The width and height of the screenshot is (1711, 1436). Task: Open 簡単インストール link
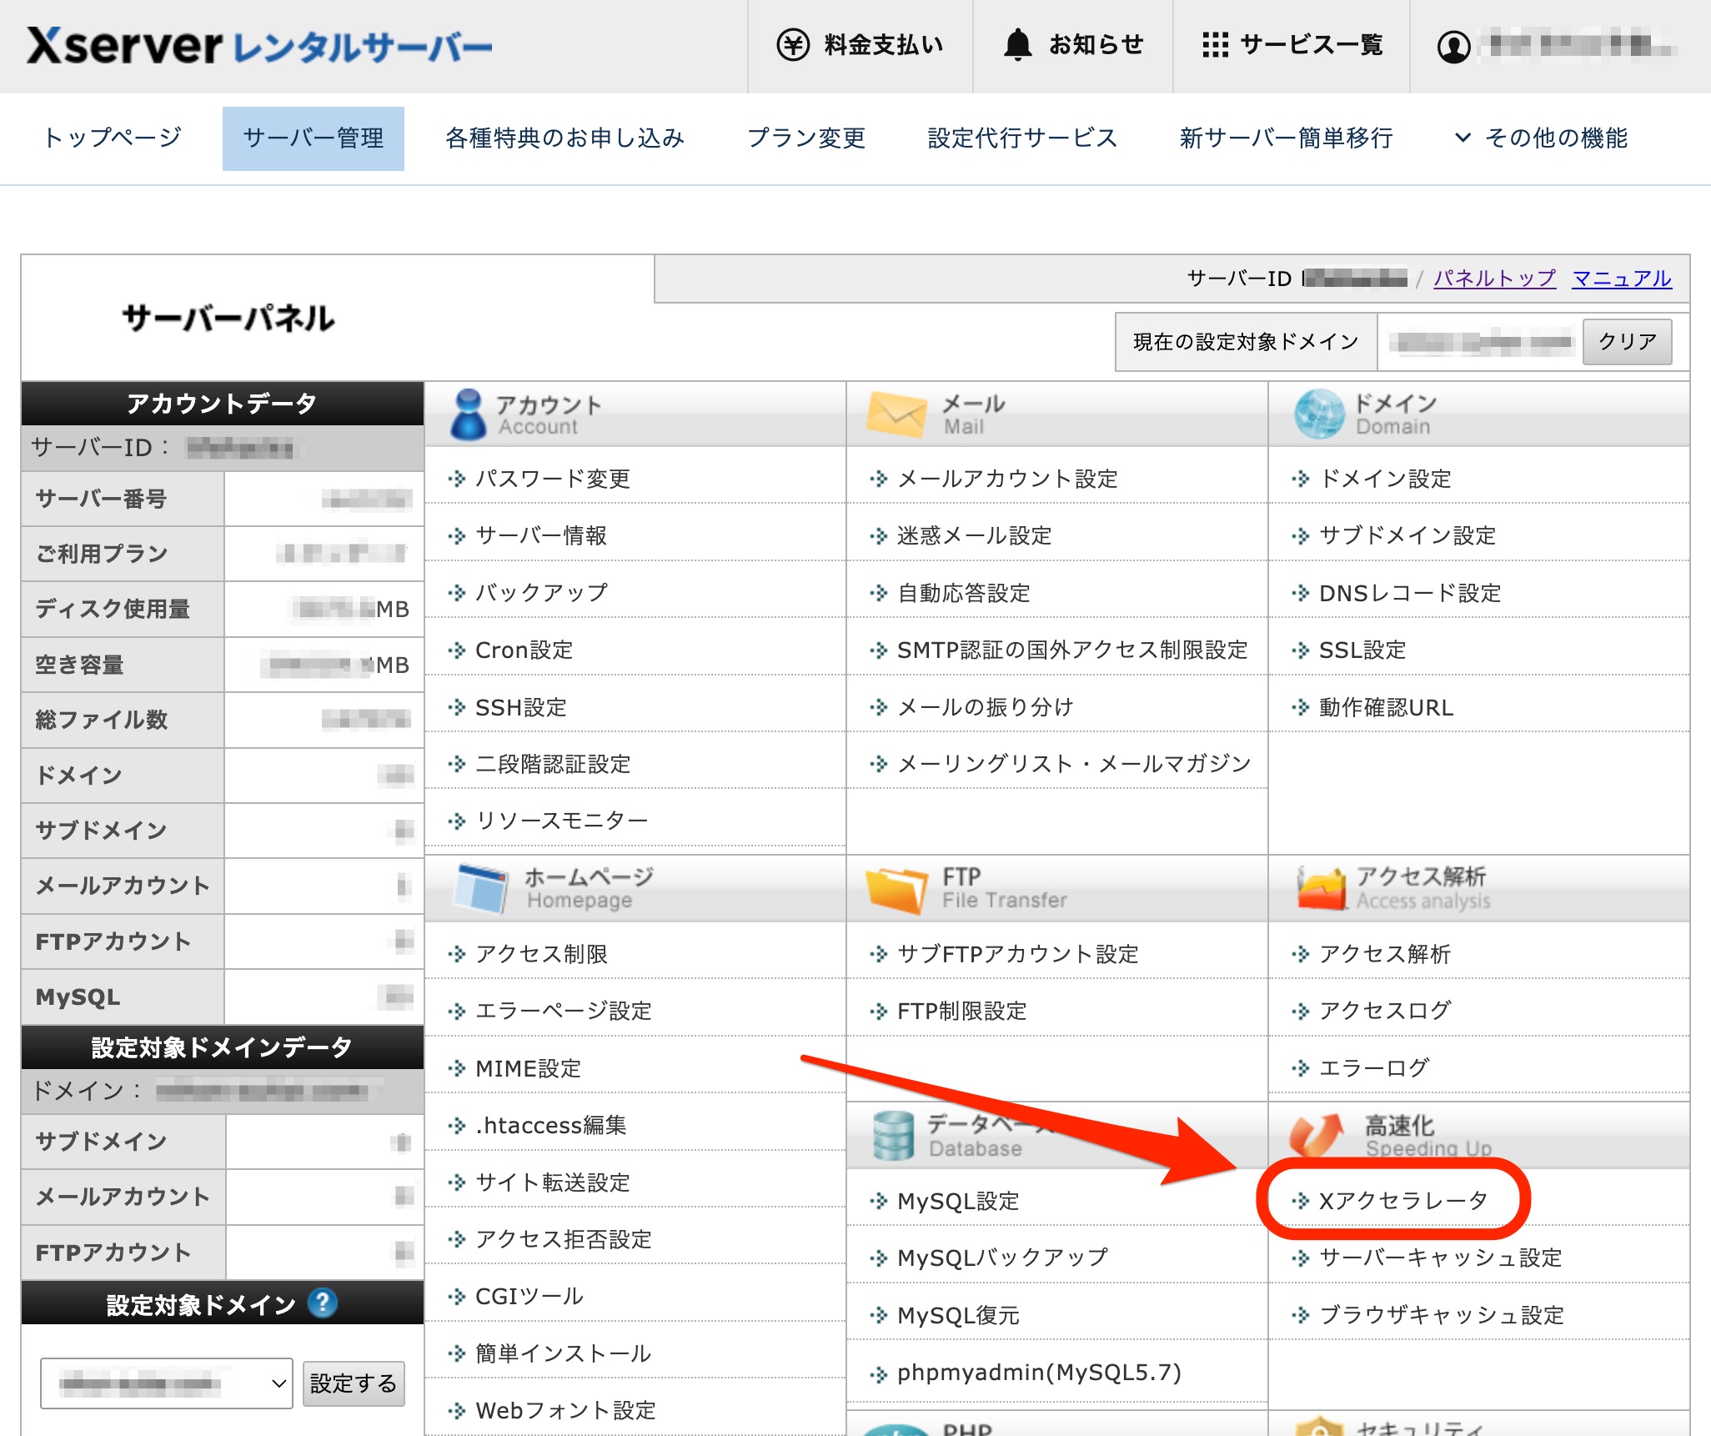(x=563, y=1353)
